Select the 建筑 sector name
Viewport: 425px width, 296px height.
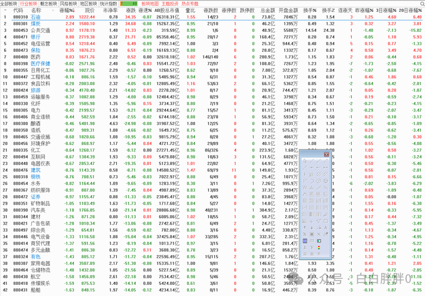35,170
